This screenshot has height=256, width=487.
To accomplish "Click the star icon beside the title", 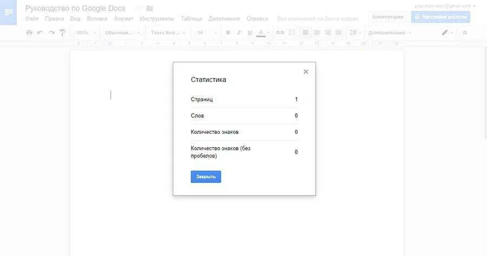I will coord(139,8).
